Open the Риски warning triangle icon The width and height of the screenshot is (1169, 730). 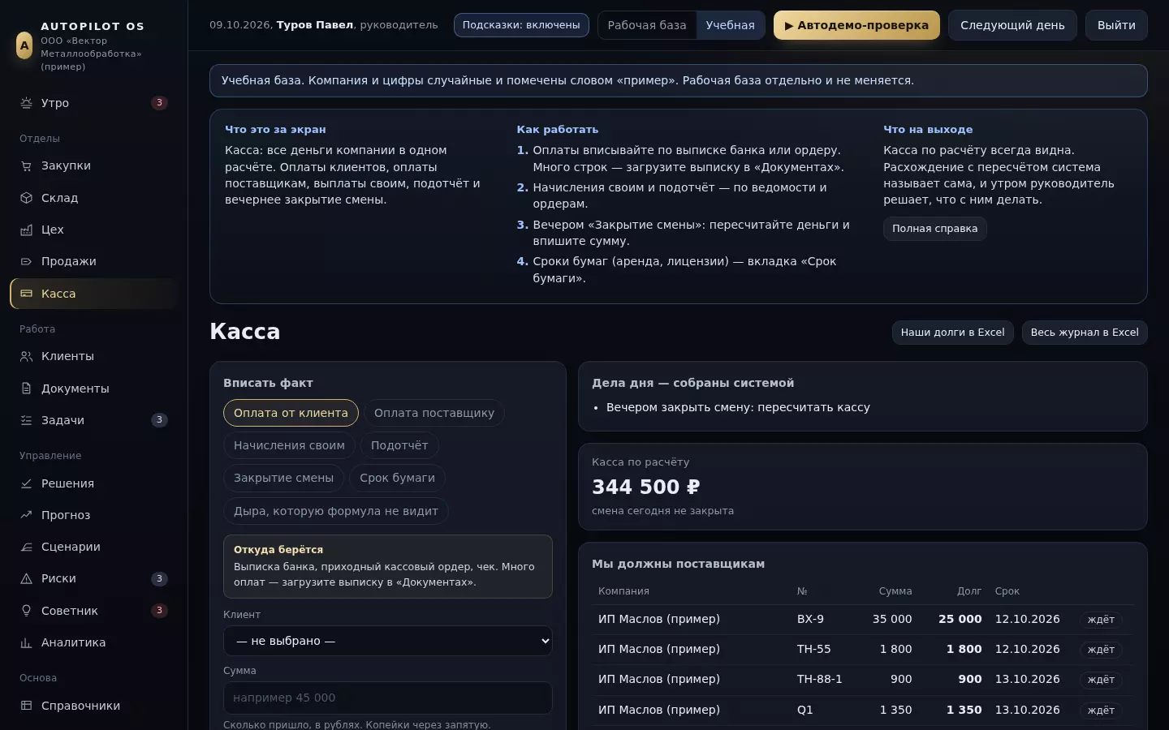click(x=26, y=578)
